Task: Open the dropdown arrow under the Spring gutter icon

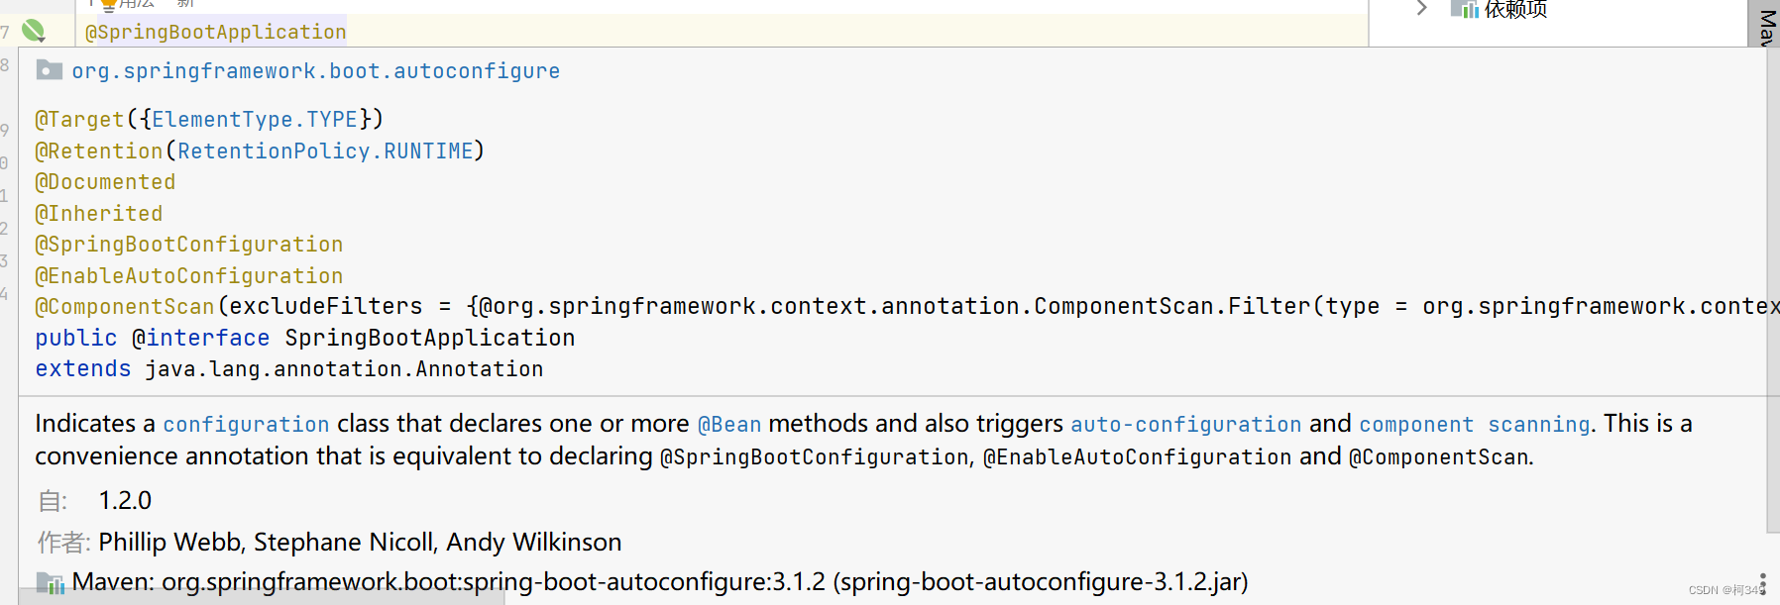Action: click(41, 40)
